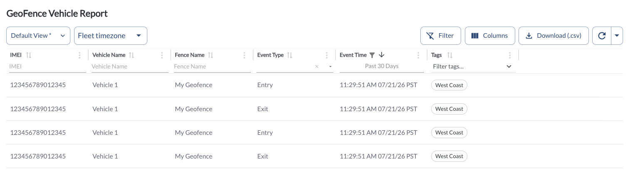Open the Filter tags dropdown
The width and height of the screenshot is (633, 178).
472,66
